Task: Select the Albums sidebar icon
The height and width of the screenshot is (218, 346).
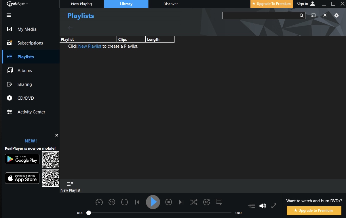Action: [9, 70]
